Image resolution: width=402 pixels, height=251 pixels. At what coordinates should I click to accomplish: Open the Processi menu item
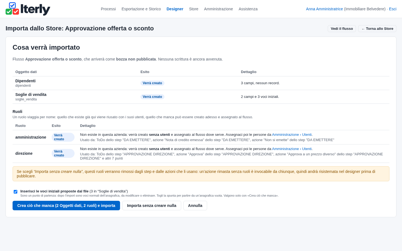coord(108,9)
